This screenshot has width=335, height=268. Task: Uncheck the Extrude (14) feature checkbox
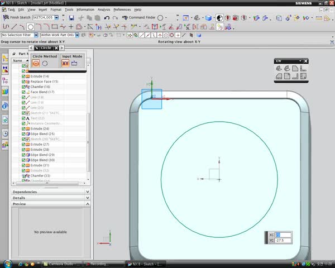24,76
